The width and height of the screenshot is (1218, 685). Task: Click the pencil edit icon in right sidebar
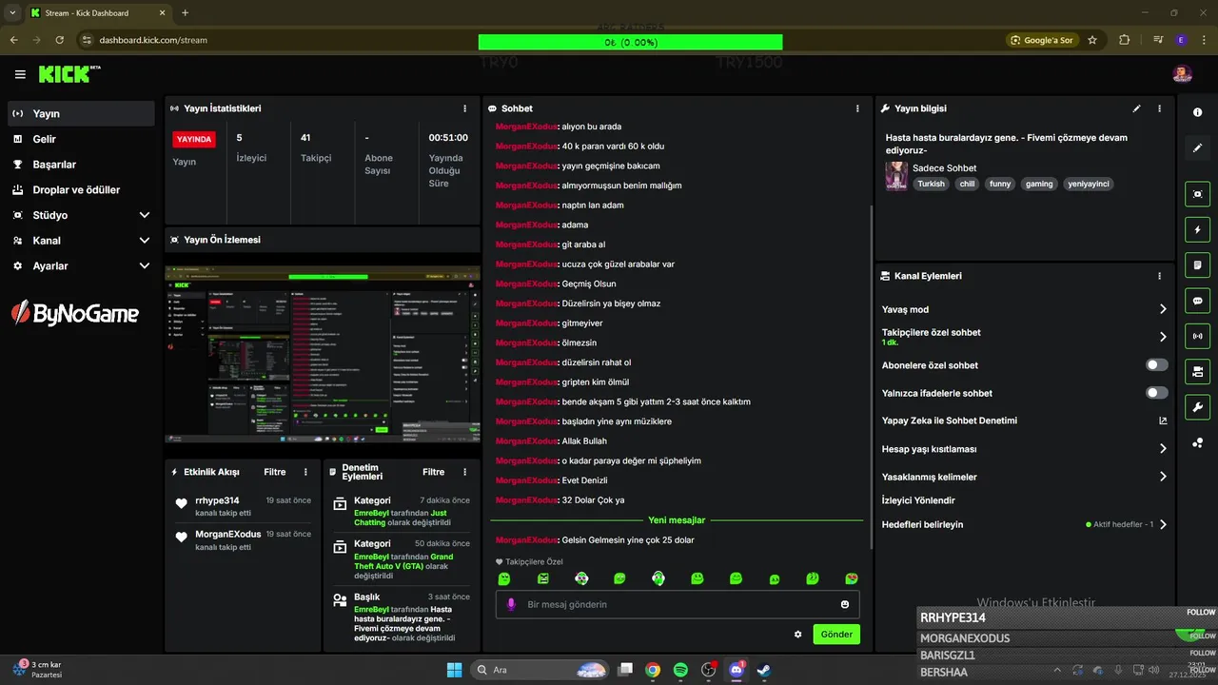[1197, 147]
